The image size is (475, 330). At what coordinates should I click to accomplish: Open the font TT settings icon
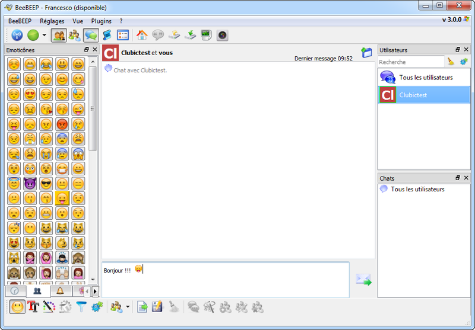(x=33, y=307)
